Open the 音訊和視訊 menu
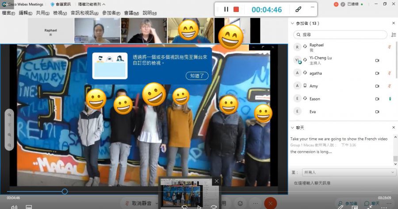 click(84, 13)
